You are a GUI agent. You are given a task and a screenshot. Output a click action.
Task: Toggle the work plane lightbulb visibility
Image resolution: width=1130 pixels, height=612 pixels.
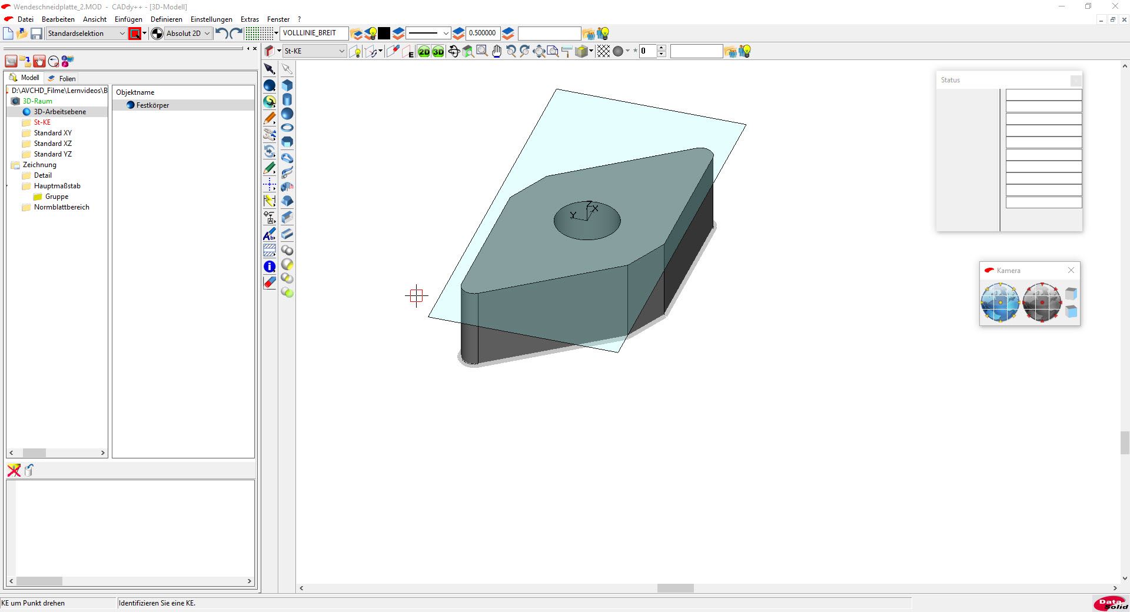click(x=355, y=52)
